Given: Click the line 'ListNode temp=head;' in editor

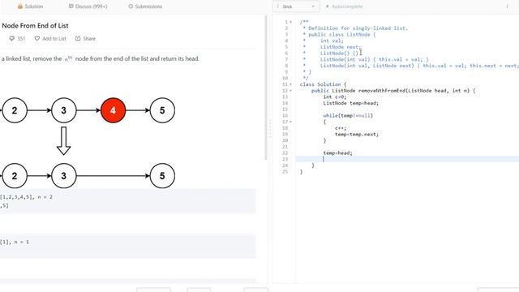Looking at the screenshot, I should [351, 103].
